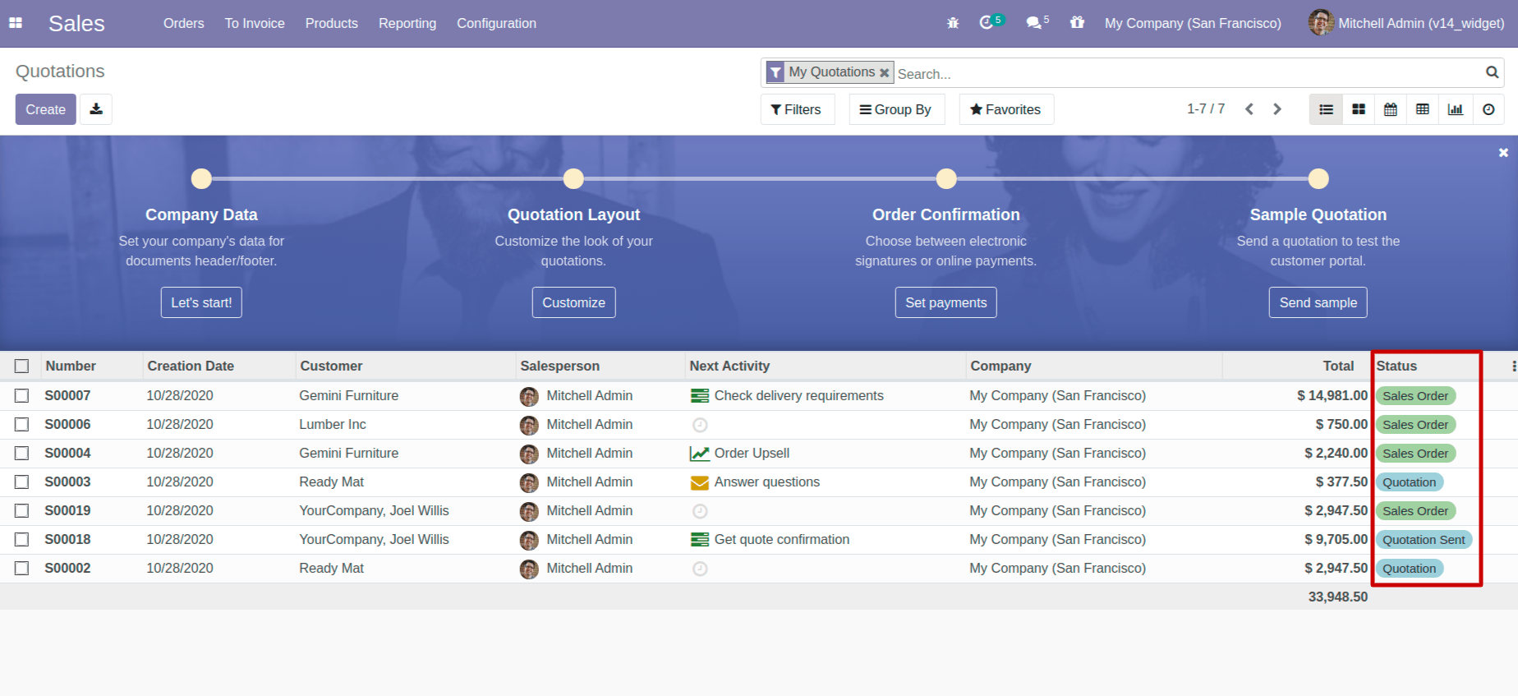
Task: Remove the My Quotations filter facet
Action: tap(885, 73)
